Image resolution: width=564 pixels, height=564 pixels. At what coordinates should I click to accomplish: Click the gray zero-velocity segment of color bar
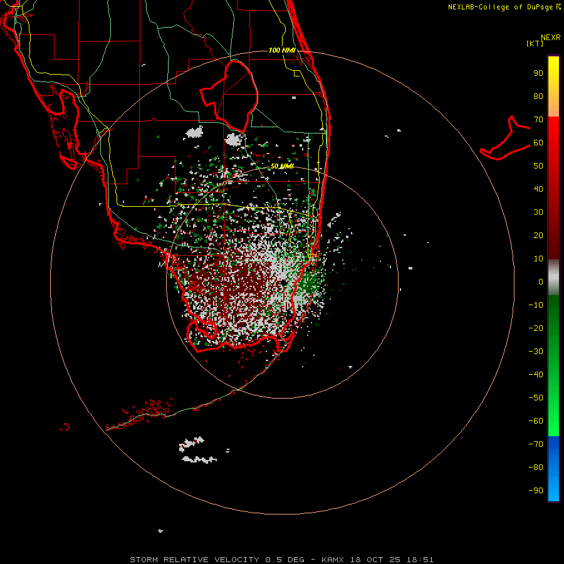[553, 278]
